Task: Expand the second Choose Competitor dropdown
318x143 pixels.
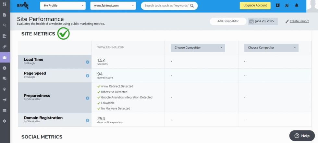Action: 271,48
